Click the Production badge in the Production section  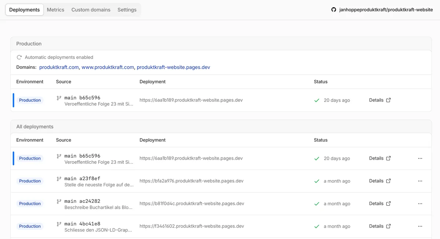(x=30, y=100)
